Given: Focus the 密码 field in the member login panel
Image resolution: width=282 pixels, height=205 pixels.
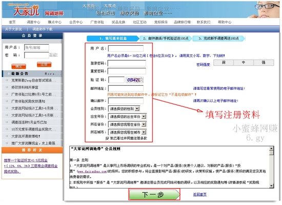Looking at the screenshot, I should click(x=36, y=55).
